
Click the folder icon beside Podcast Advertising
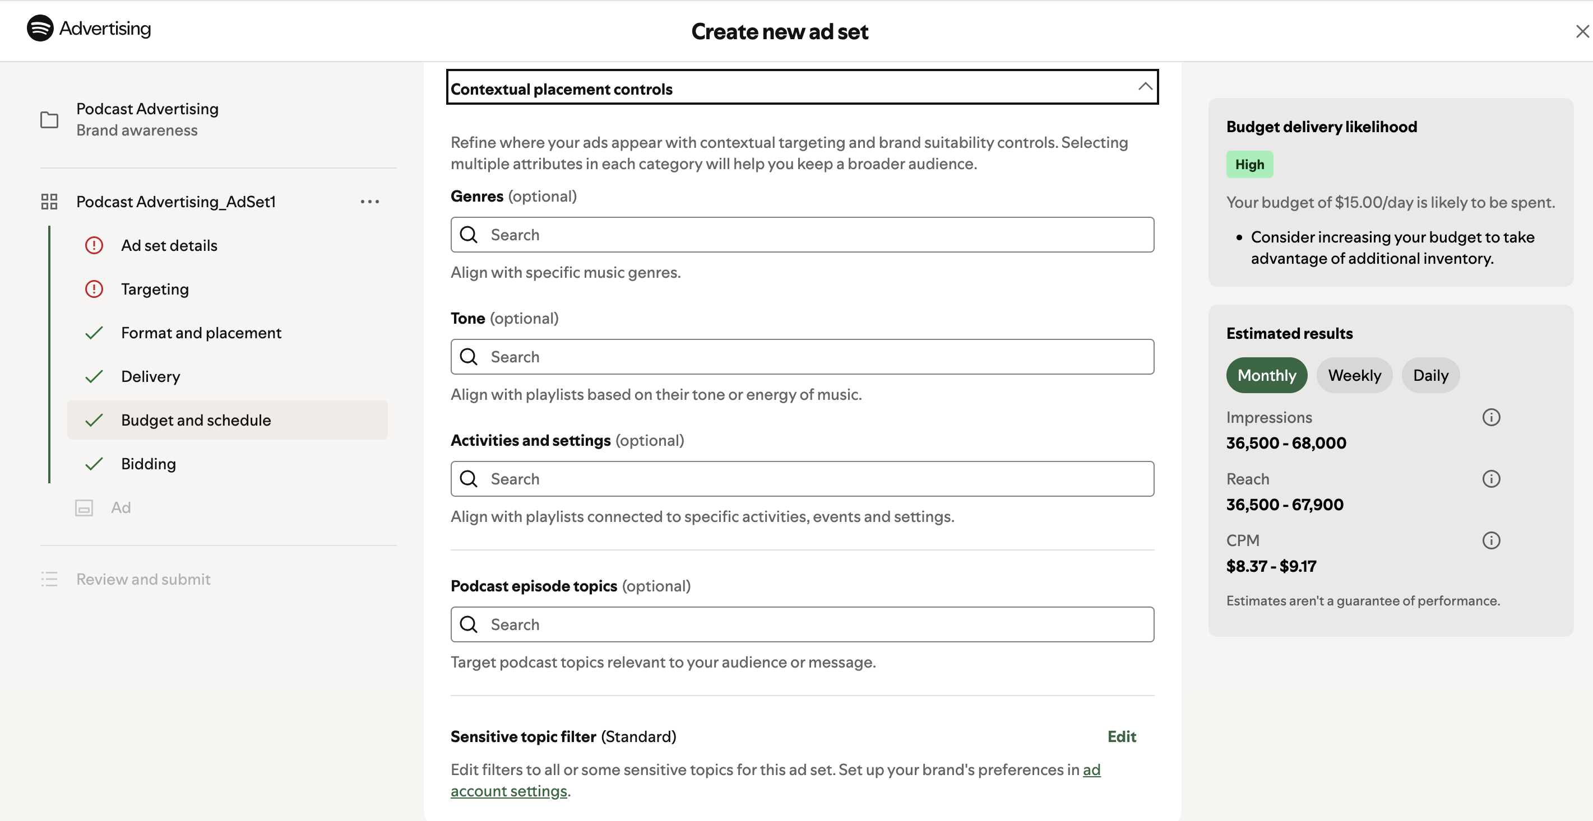pos(49,119)
